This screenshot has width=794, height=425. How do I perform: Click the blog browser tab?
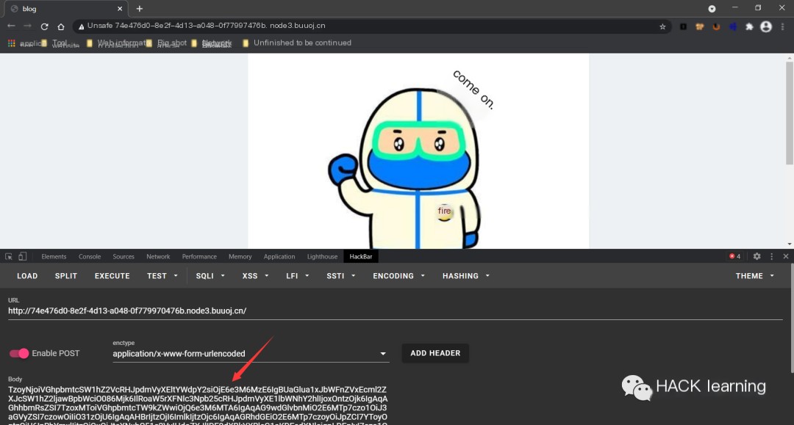66,9
